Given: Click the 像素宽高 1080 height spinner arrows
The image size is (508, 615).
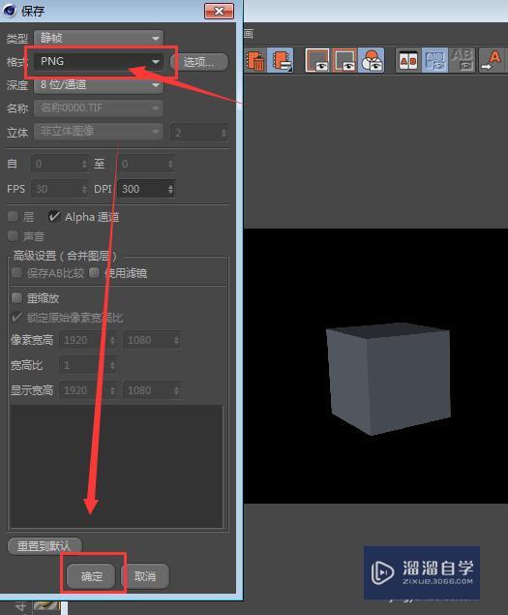Looking at the screenshot, I should point(176,340).
